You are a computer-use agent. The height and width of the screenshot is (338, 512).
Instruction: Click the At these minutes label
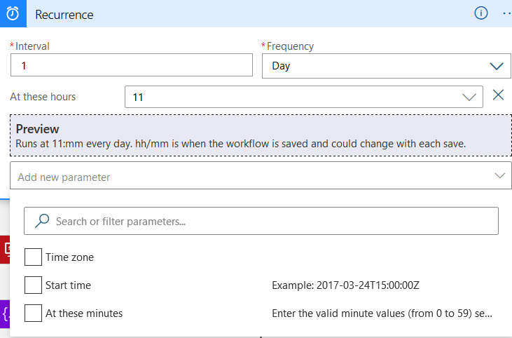(x=84, y=313)
